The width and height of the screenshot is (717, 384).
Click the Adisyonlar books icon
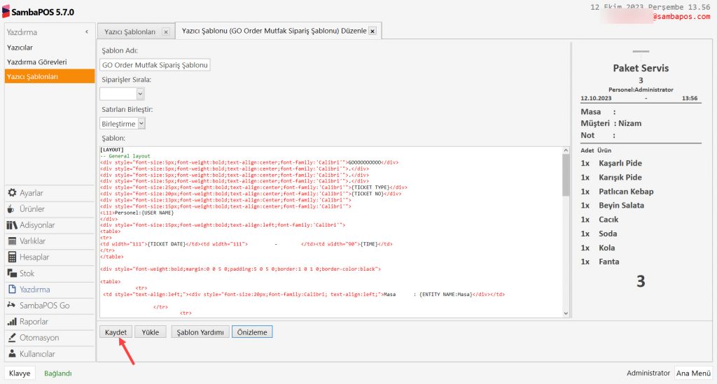(x=12, y=225)
